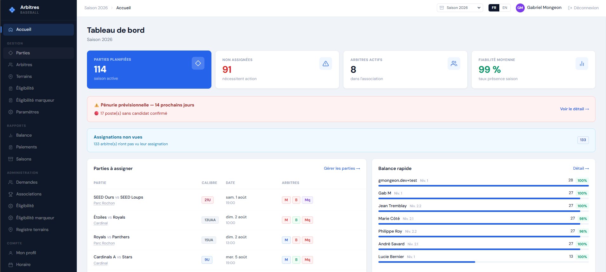Open the Saison 2026 season dropdown
This screenshot has width=606, height=272.
click(x=460, y=8)
